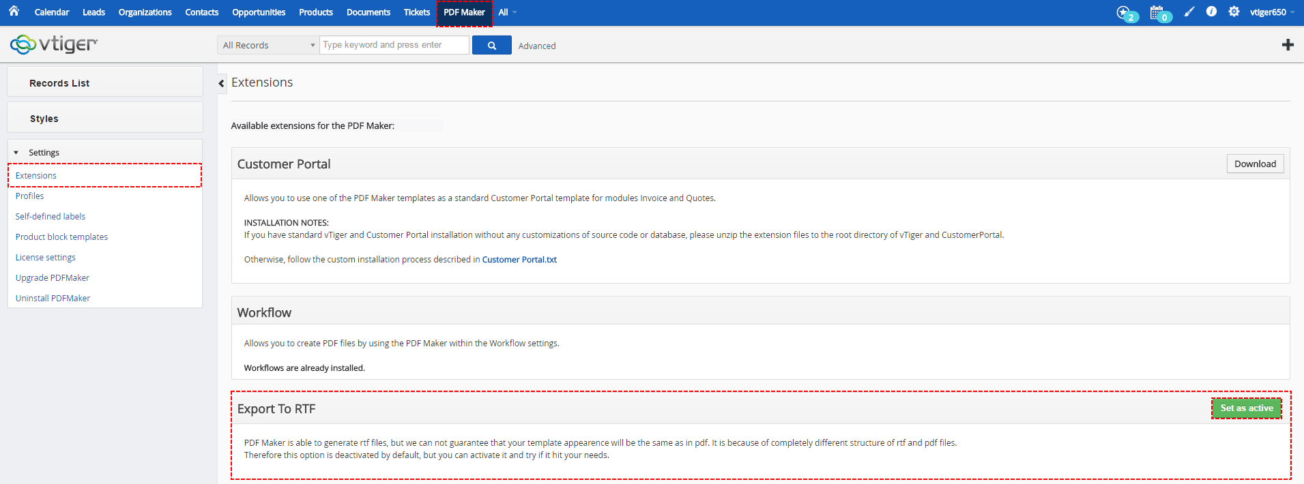Click 'Workflows are already installed.' text

click(x=304, y=368)
